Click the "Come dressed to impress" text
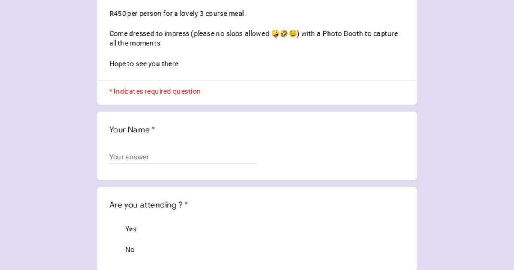This screenshot has width=514, height=270. [149, 34]
